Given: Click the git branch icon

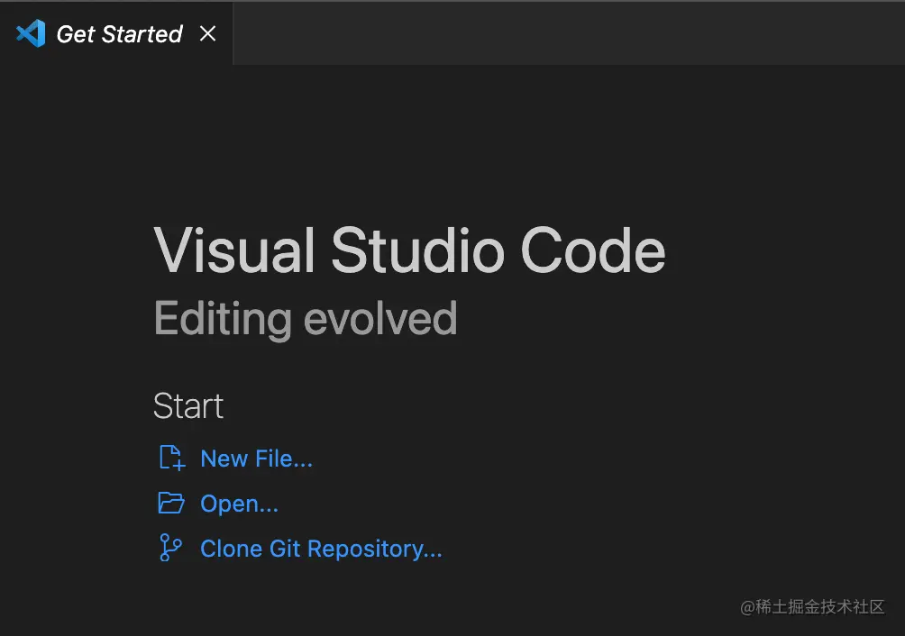Looking at the screenshot, I should click(x=170, y=548).
